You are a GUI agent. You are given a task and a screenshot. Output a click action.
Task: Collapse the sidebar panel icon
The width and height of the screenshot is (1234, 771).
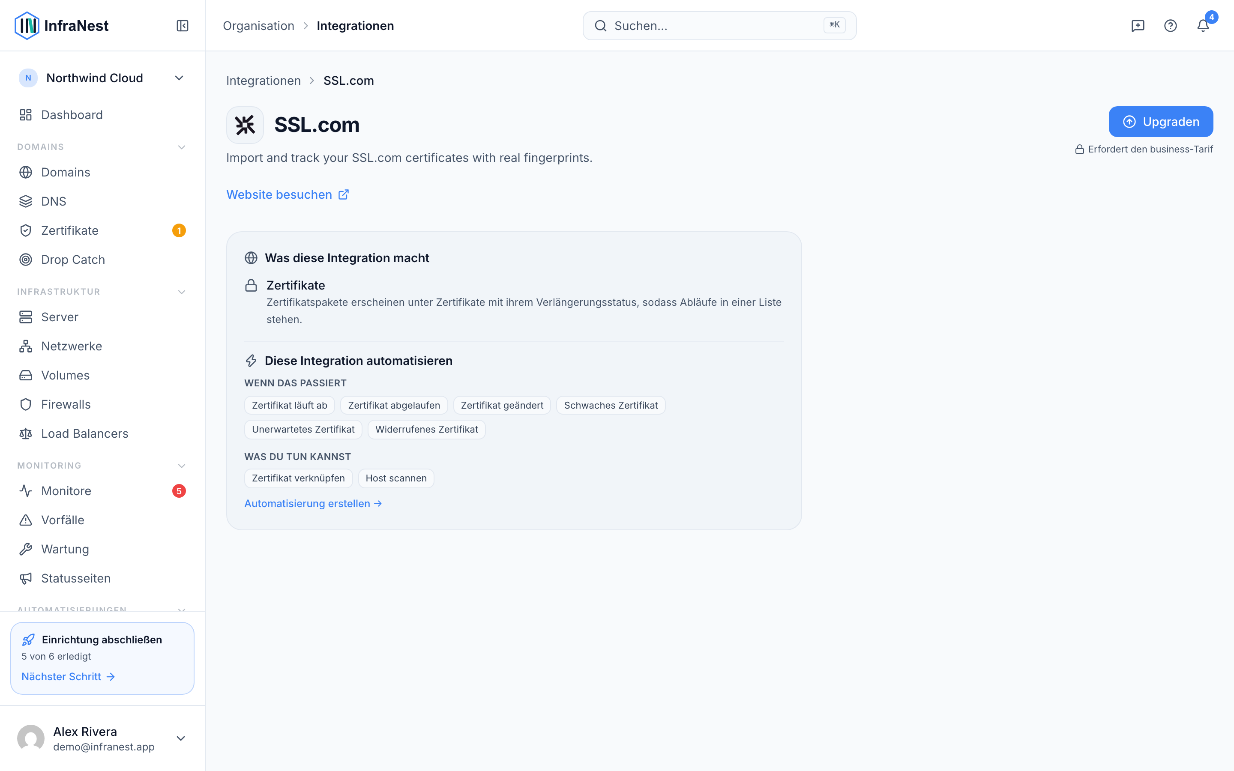coord(183,26)
